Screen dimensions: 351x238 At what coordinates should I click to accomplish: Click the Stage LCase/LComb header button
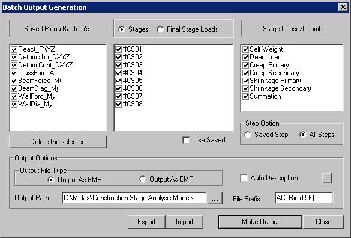293,29
